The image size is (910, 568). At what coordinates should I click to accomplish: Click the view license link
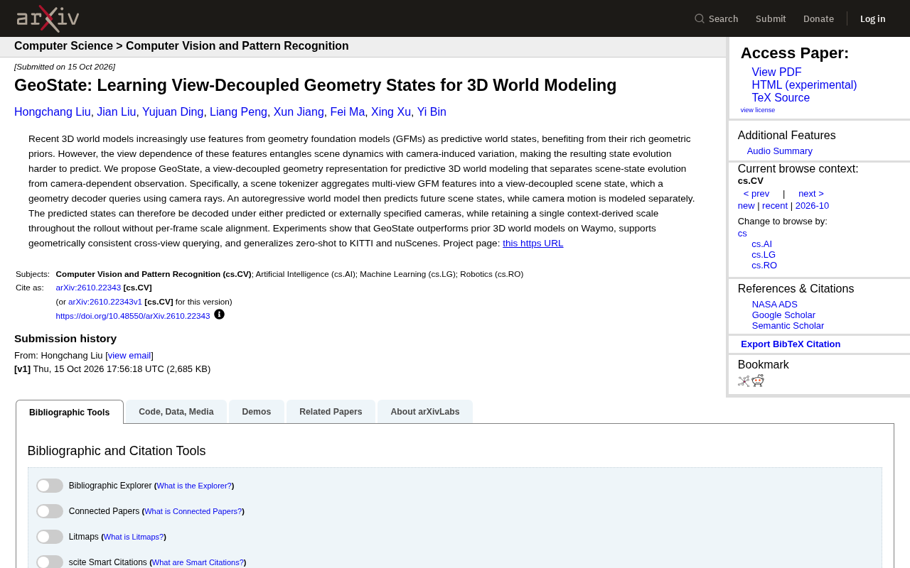(758, 110)
